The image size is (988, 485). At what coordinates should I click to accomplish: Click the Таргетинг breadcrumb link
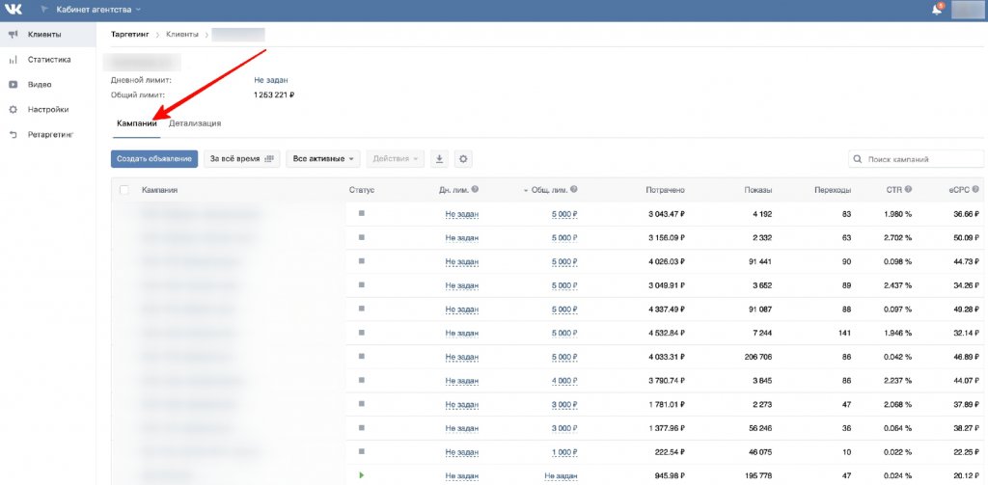pos(130,35)
